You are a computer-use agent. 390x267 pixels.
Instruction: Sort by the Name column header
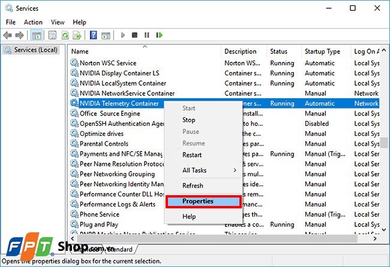pyautogui.click(x=144, y=51)
